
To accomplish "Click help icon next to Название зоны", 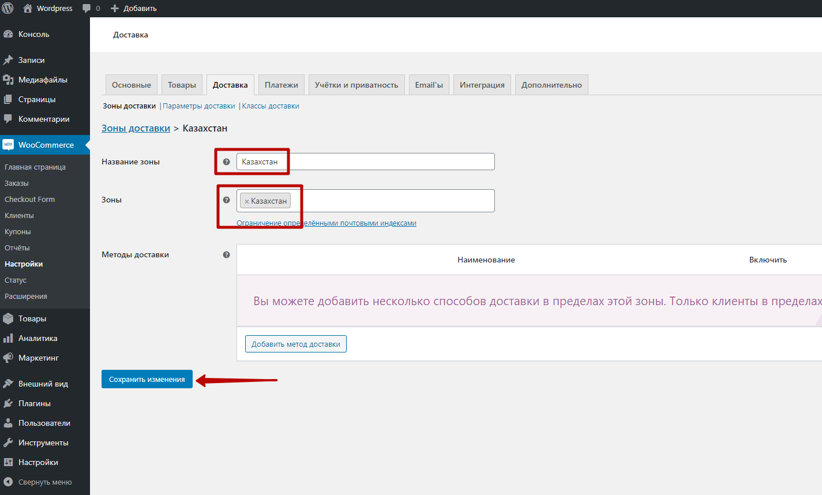I will click(x=226, y=162).
